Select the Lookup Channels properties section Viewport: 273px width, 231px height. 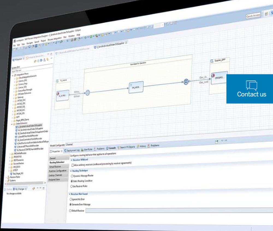click(58, 175)
